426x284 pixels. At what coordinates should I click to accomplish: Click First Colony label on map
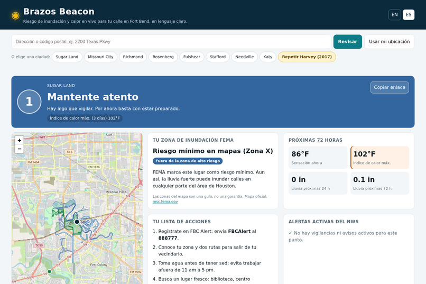click(x=99, y=265)
